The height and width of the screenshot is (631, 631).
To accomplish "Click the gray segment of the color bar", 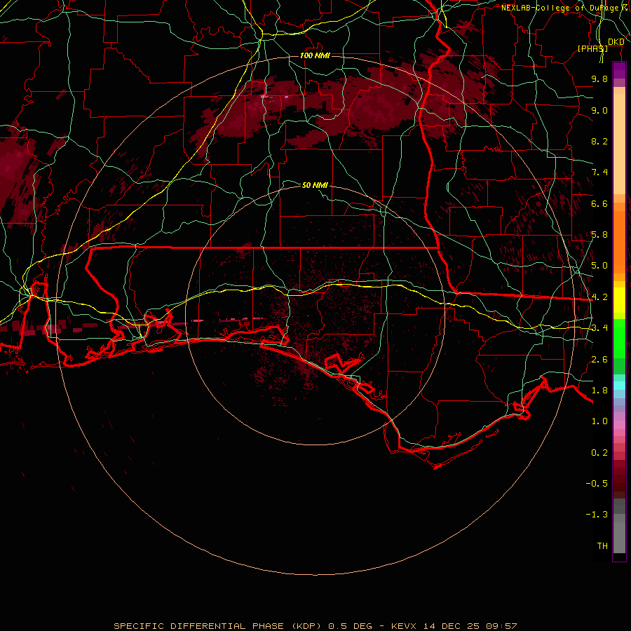I will (619, 527).
